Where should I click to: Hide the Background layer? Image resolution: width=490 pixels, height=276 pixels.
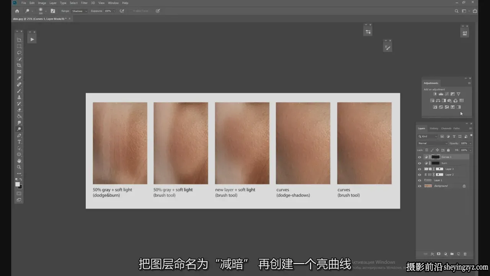point(420,186)
